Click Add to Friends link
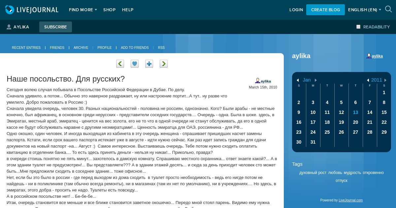Viewport: 396px width, 208px height. pyautogui.click(x=135, y=48)
